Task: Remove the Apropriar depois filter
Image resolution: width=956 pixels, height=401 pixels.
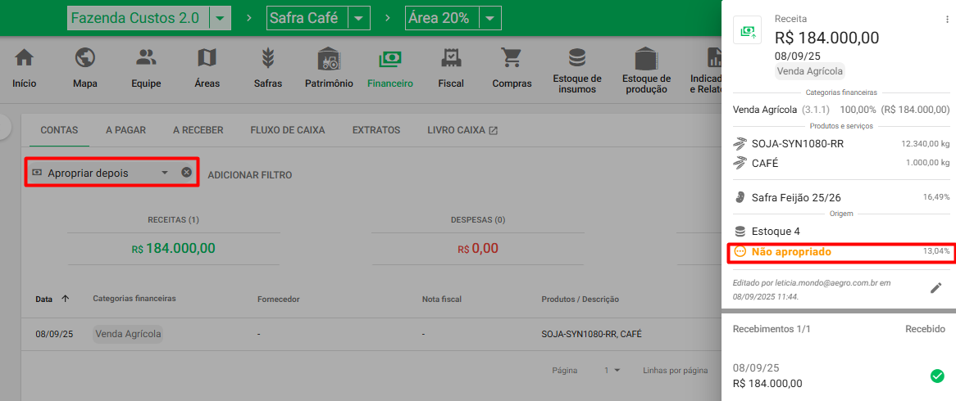Action: (186, 173)
